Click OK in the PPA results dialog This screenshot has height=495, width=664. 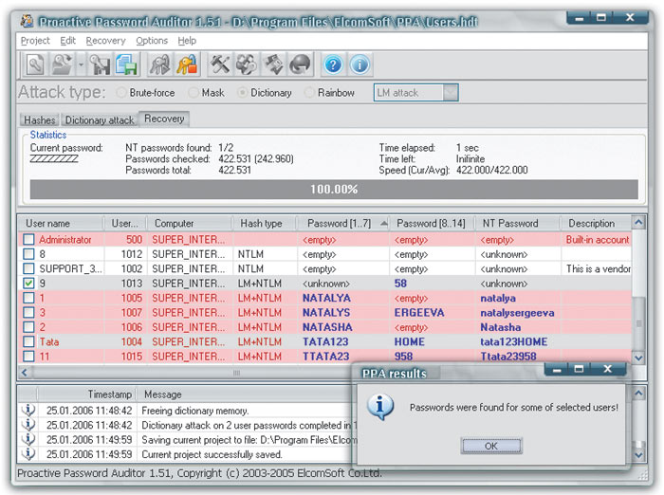[x=491, y=446]
